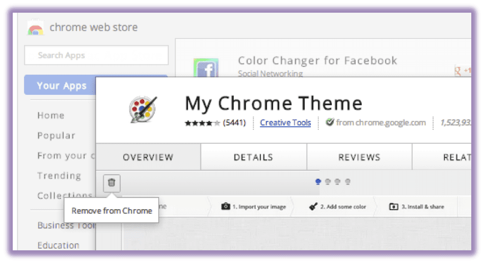Open the Popular category

coord(56,136)
